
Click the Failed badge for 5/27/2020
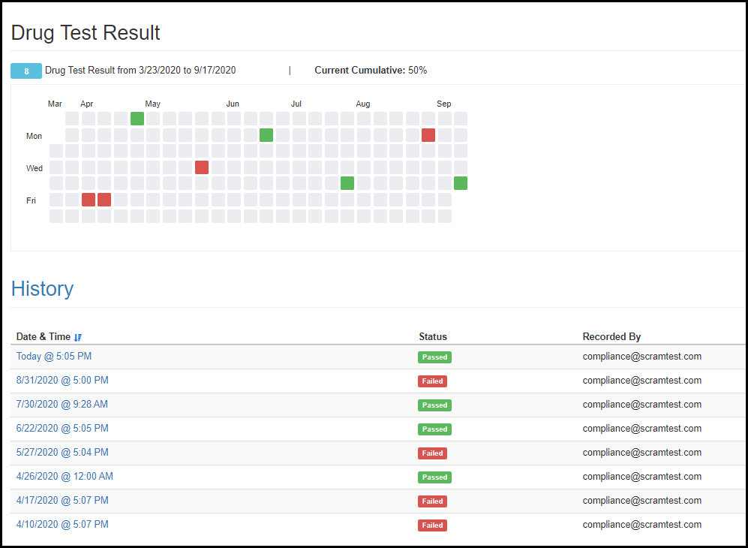(432, 453)
